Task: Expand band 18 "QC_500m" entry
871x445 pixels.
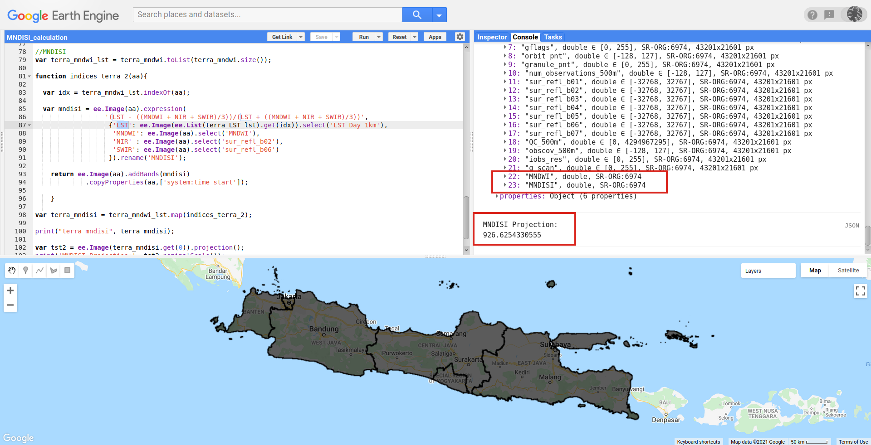Action: [x=505, y=142]
